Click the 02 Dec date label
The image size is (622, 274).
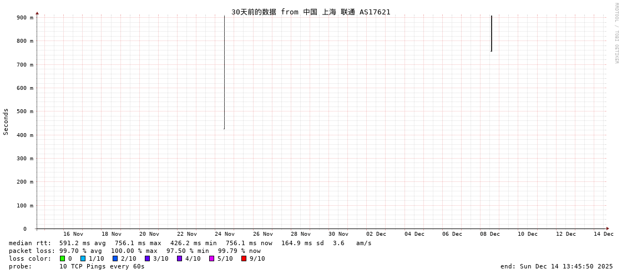point(376,234)
